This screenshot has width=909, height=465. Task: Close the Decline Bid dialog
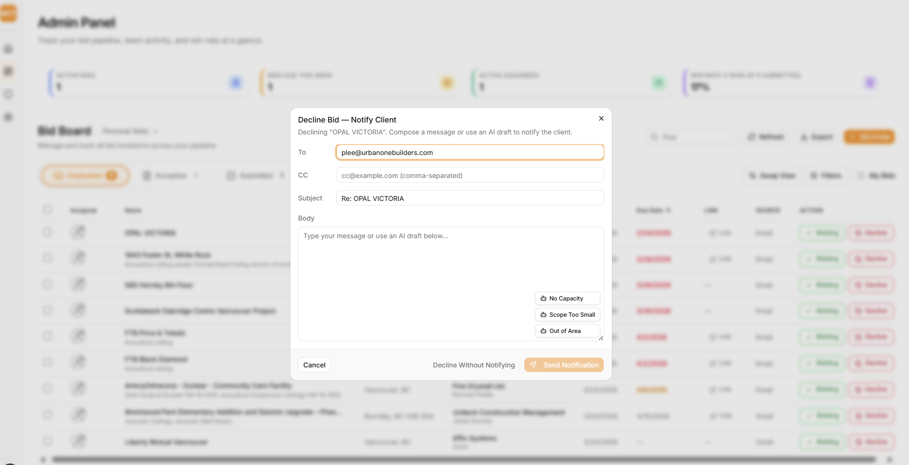pyautogui.click(x=601, y=119)
